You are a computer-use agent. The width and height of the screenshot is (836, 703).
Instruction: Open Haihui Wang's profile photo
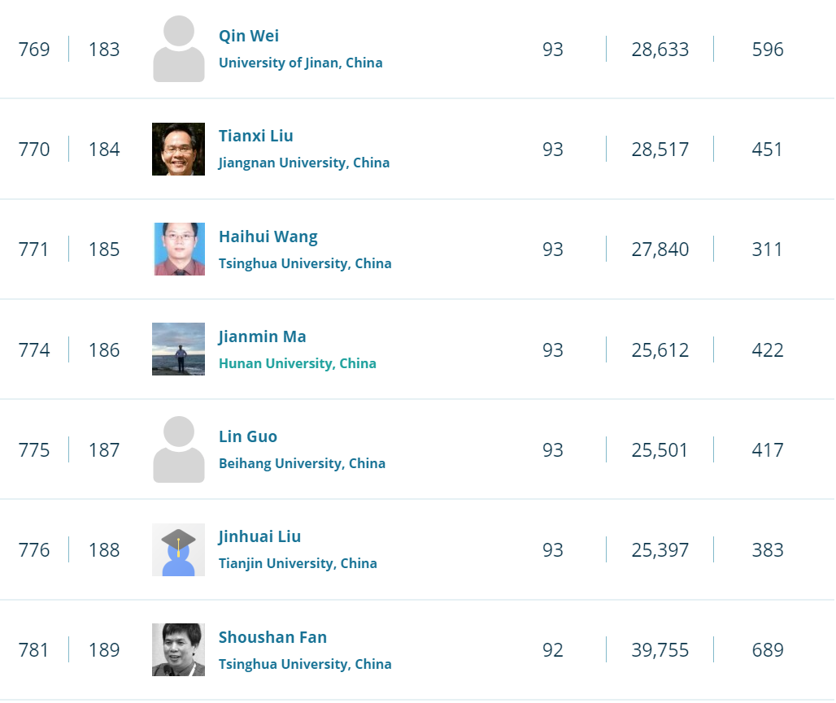(178, 250)
